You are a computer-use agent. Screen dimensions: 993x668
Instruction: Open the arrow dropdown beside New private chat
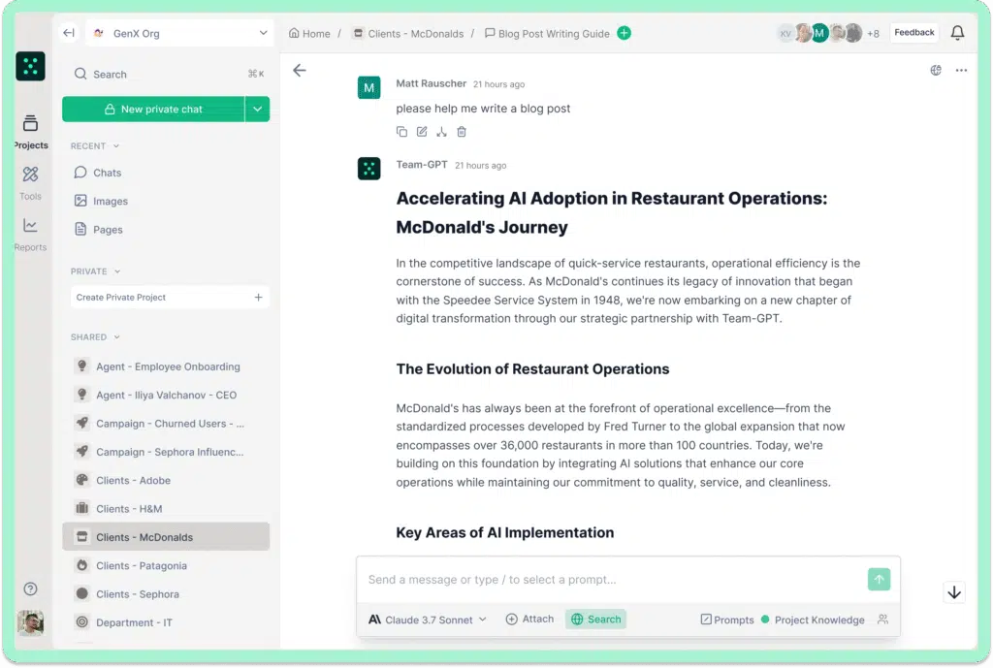pos(258,109)
